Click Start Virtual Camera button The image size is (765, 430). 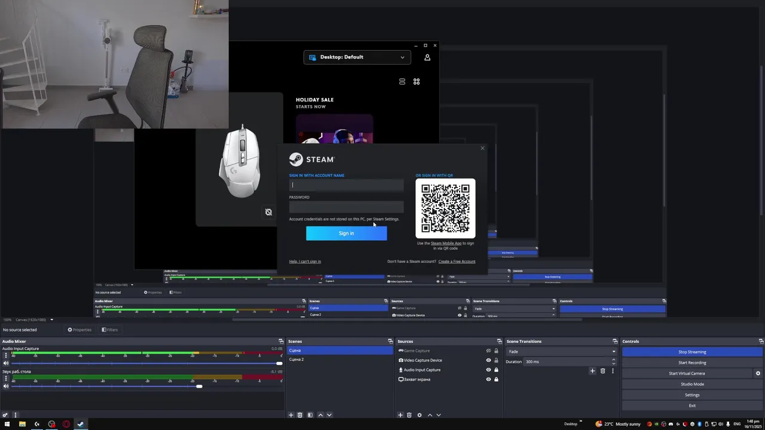687,373
